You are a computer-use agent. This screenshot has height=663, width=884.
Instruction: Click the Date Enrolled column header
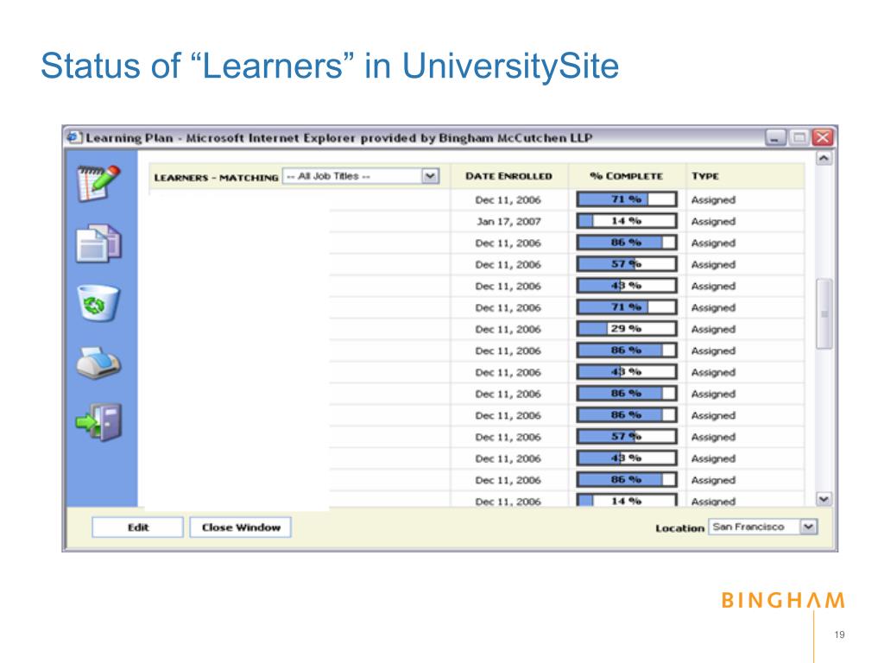[x=508, y=176]
